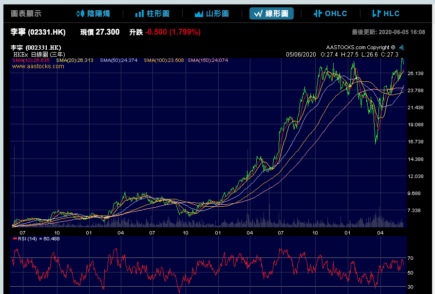This screenshot has width=435, height=294.
Task: Click the current price 現價 27.300
Action: pos(100,32)
